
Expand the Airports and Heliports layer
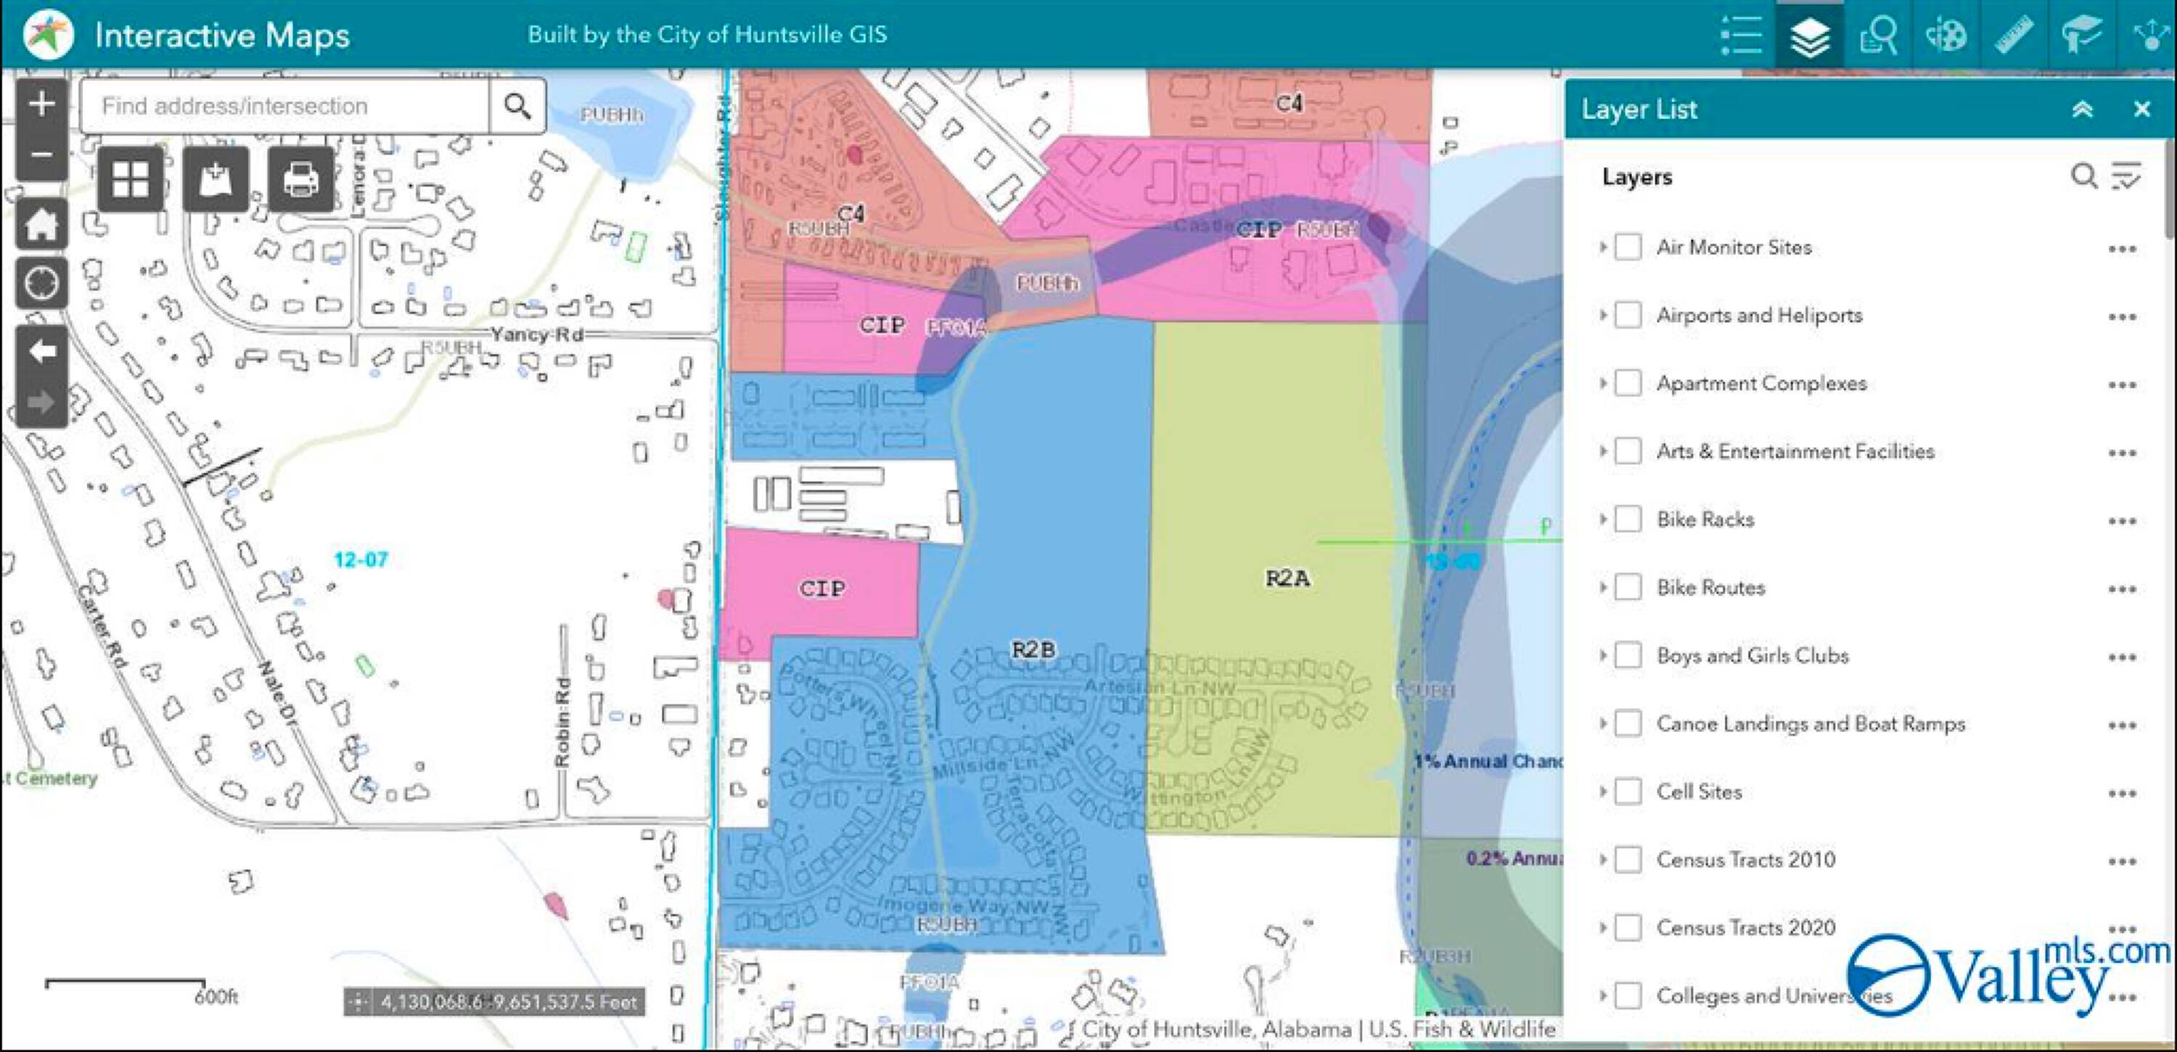tap(1602, 315)
